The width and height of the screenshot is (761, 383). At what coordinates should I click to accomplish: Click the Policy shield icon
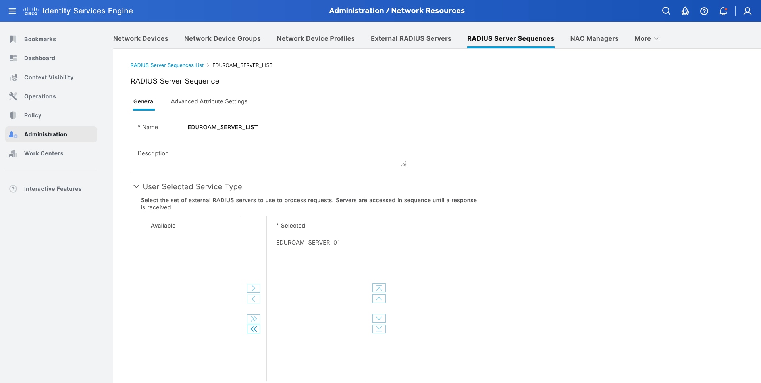point(13,115)
